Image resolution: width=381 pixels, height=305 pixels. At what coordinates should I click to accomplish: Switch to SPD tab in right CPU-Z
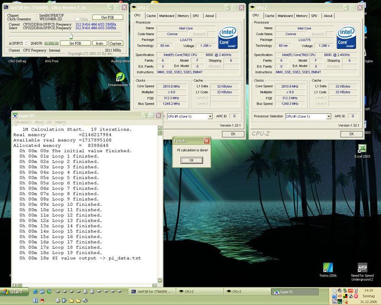tap(314, 16)
